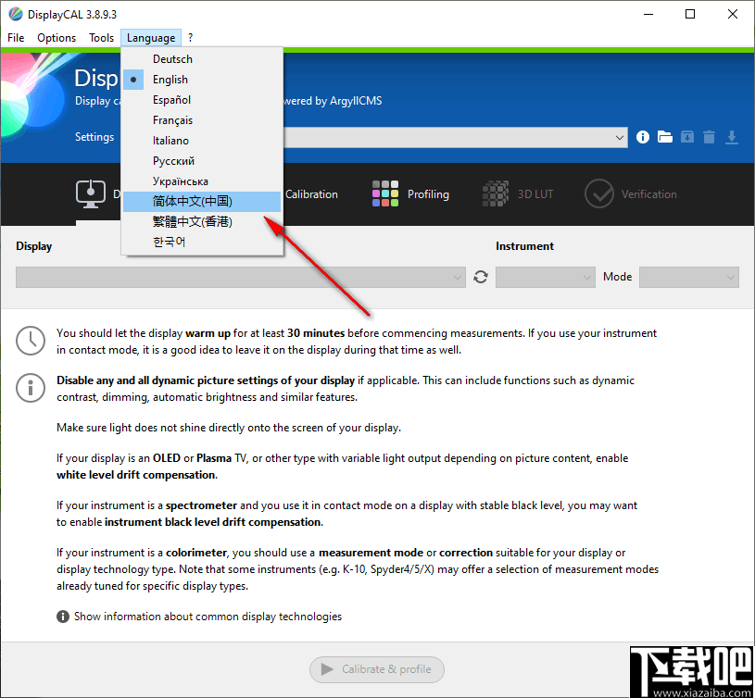Click the info circle beside dynamic settings note

[x=31, y=388]
